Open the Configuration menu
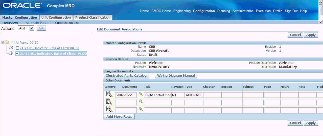 [x=204, y=11]
